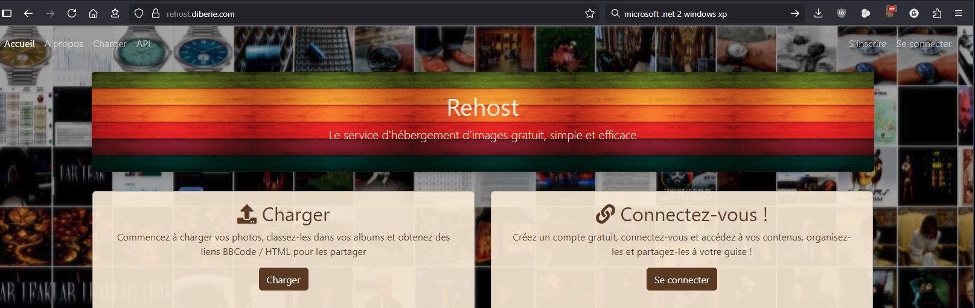This screenshot has width=975, height=308.
Task: Click the text 'Commencez à charger vos photos'
Action: point(190,237)
